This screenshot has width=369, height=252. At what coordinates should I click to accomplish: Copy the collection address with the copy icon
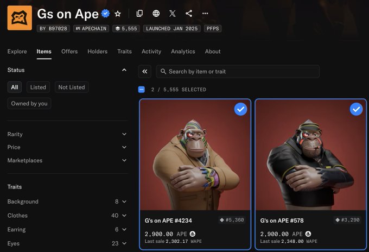(139, 14)
